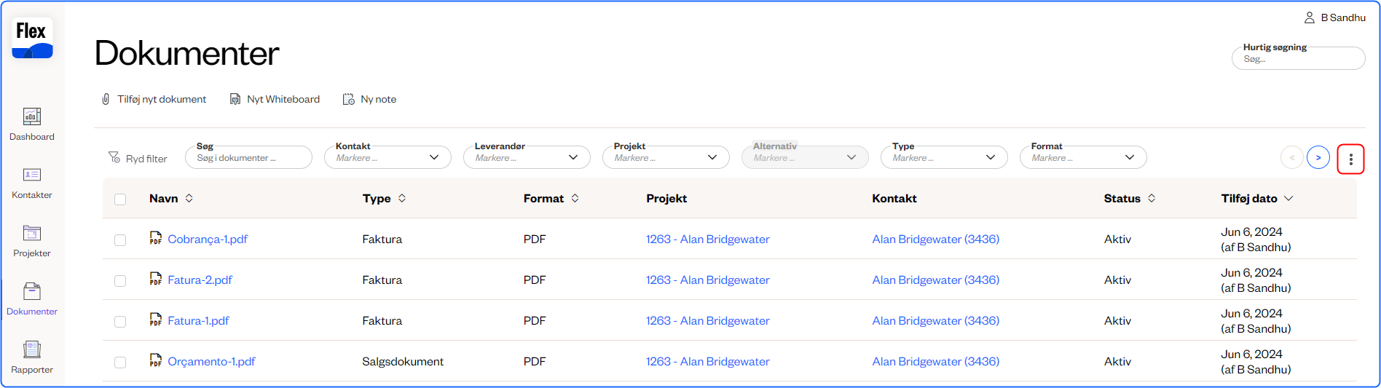Select the Fatura-2.pdf row checkbox
This screenshot has width=1381, height=388.
[120, 281]
